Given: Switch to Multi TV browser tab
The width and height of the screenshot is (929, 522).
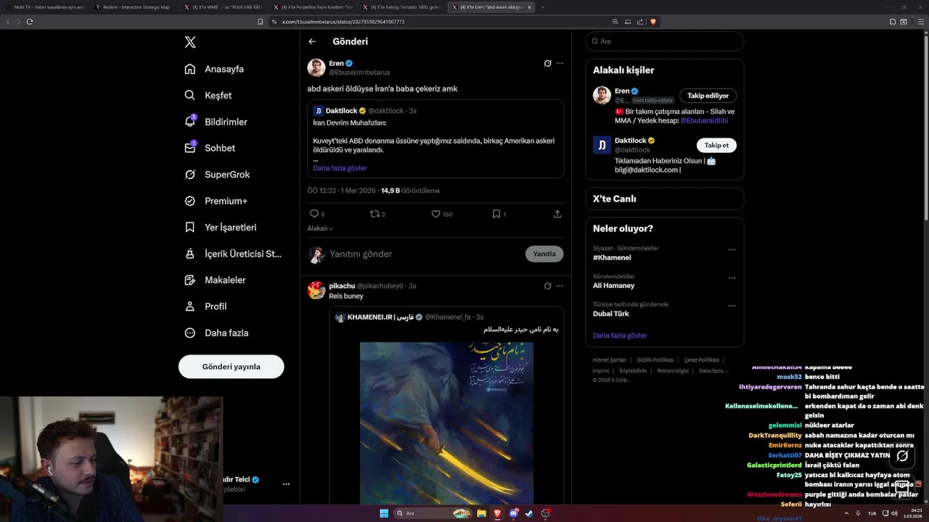Looking at the screenshot, I should coord(45,7).
